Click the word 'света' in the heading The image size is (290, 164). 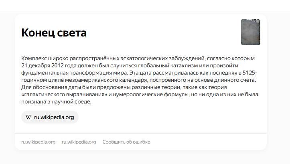(72, 33)
